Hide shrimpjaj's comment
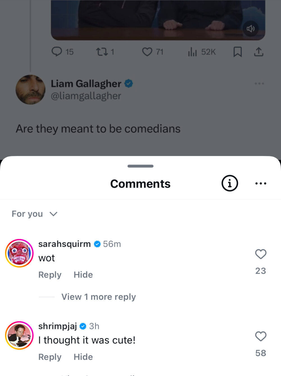Screen dimensions: 281x376 click(83, 357)
